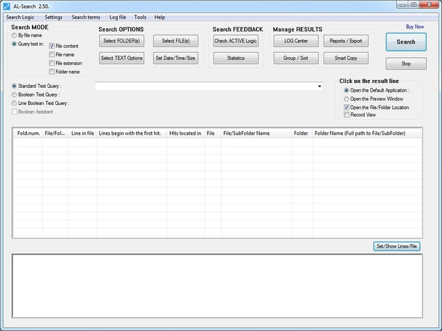Select the Query text in radio button

tap(14, 44)
